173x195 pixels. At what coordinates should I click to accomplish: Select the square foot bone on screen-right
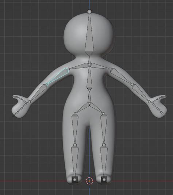click(x=104, y=180)
